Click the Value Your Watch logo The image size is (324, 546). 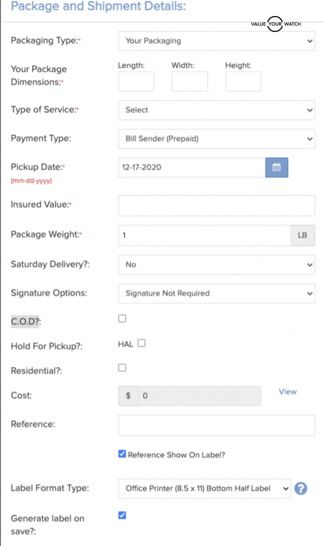[x=276, y=24]
